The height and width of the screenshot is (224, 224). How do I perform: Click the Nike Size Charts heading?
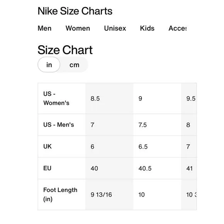pos(75,11)
